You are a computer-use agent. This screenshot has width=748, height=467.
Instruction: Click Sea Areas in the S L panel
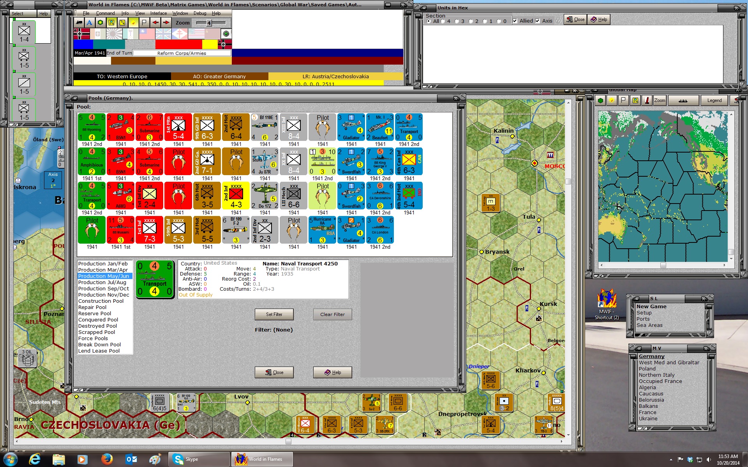(649, 325)
